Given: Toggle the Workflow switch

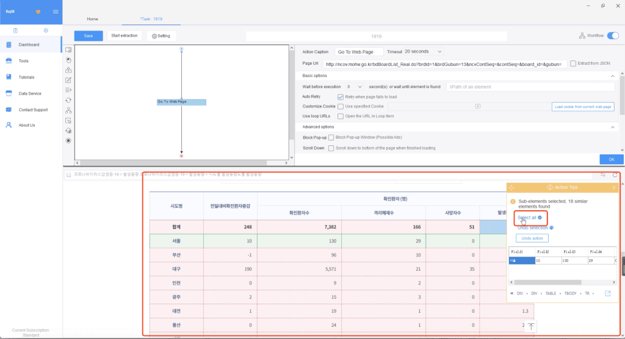Looking at the screenshot, I should click(613, 35).
